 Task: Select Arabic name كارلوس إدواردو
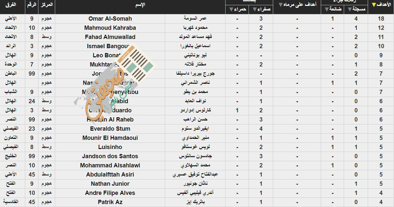[x=195, y=110]
